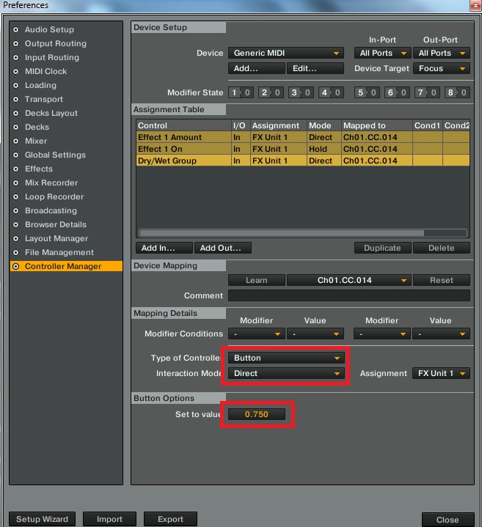The width and height of the screenshot is (482, 527).
Task: Go to Input Routing section
Action: tap(52, 57)
